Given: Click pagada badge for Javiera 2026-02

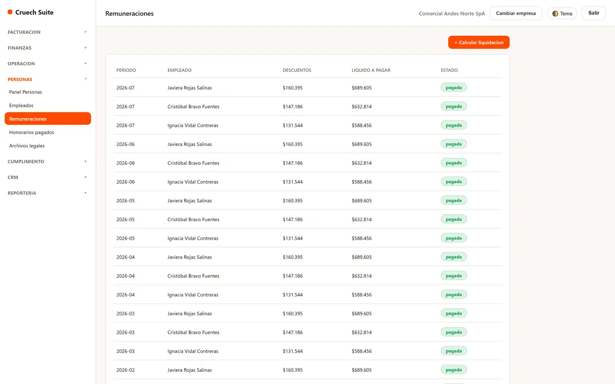Looking at the screenshot, I should coord(454,370).
